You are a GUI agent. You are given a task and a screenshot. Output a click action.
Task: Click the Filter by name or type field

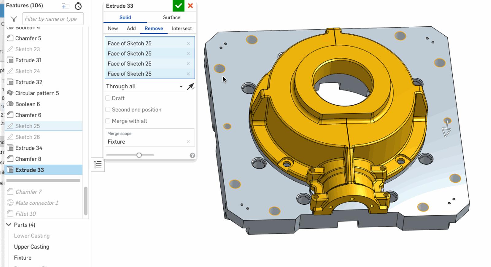(53, 19)
